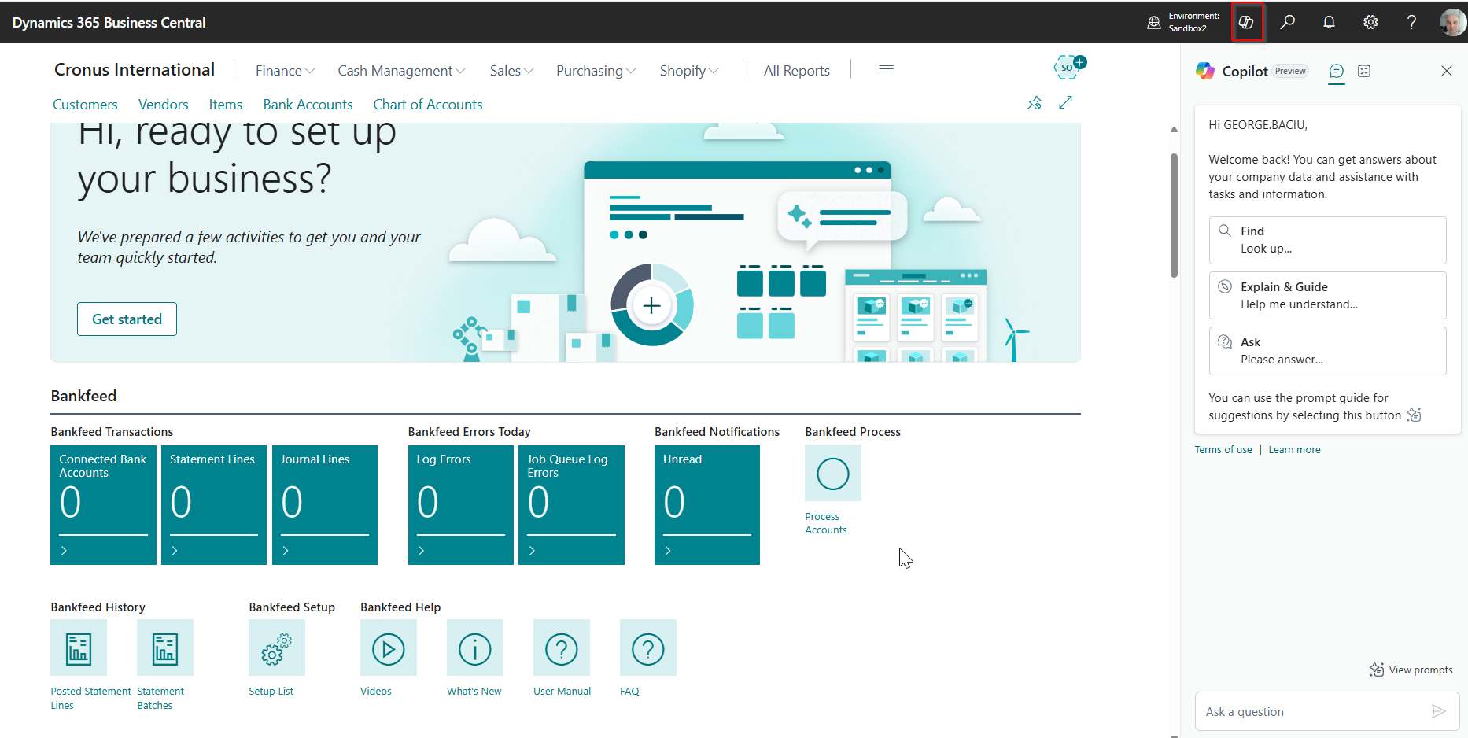Open the Copilot icon in top bar
This screenshot has height=738, width=1468.
[1246, 22]
